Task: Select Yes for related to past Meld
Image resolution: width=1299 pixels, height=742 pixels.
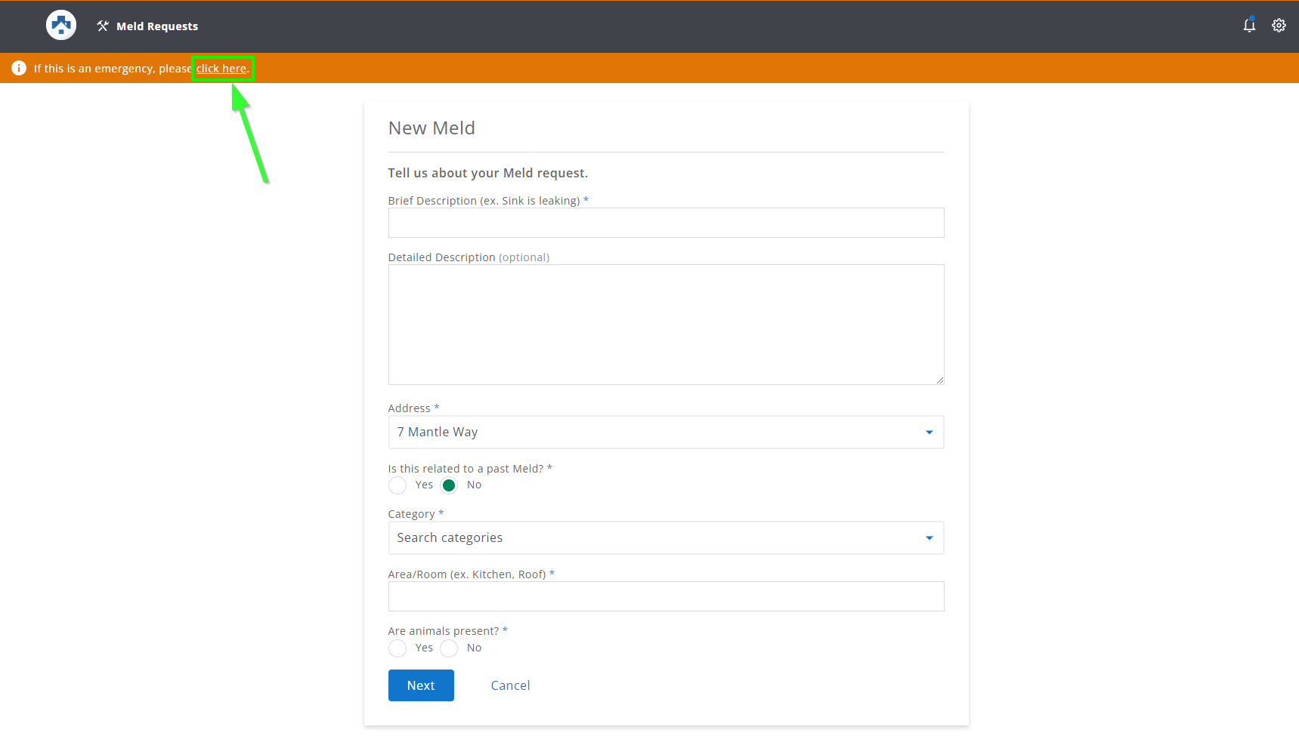Action: [x=397, y=485]
